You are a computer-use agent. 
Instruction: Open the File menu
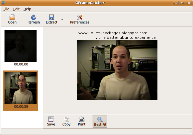point(6,9)
